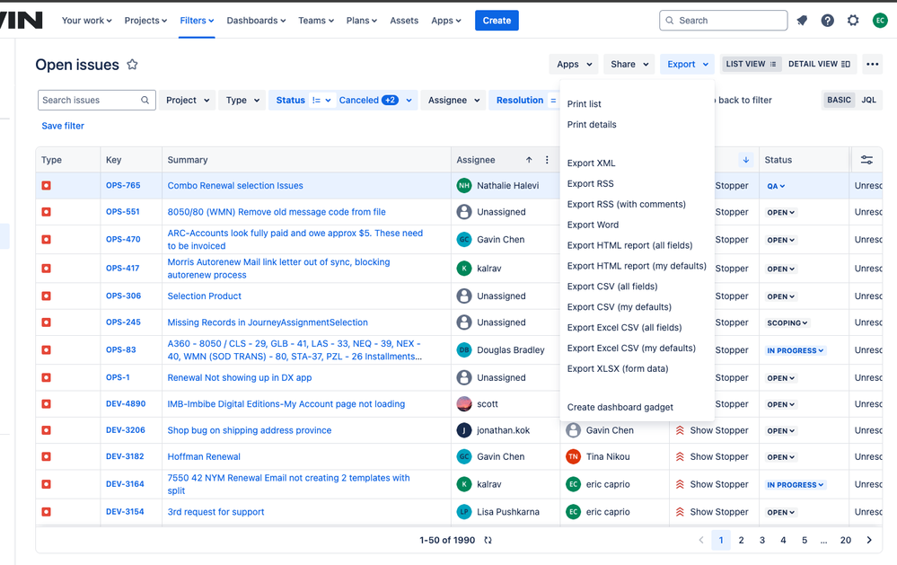Open the notifications icon
Image resolution: width=897 pixels, height=565 pixels.
pos(802,21)
